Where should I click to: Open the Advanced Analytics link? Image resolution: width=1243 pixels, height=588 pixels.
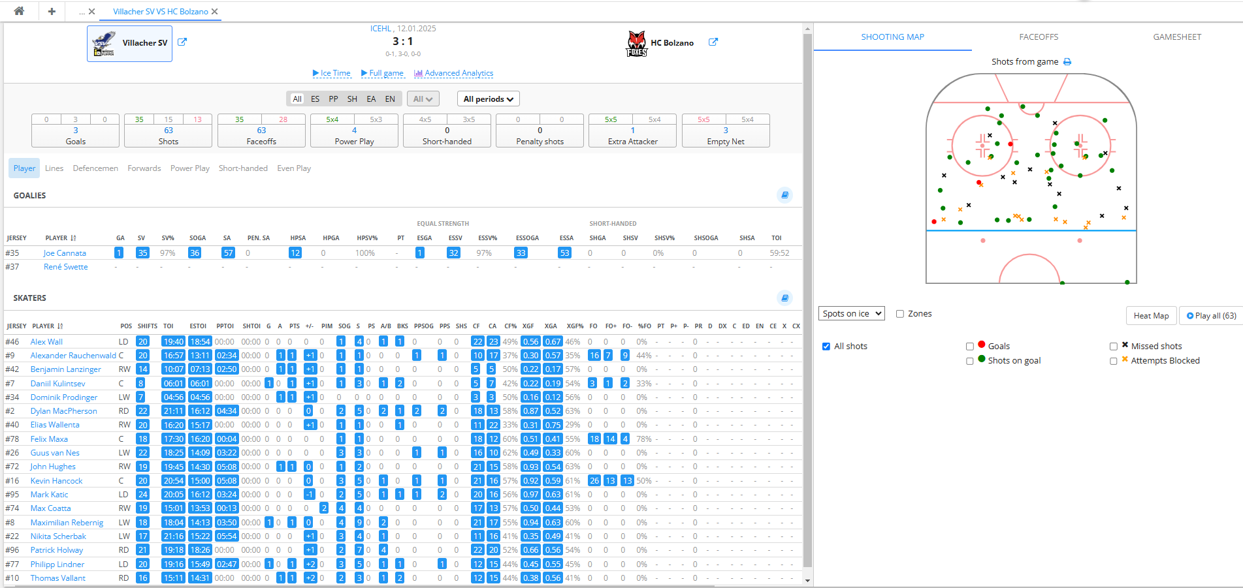(454, 73)
